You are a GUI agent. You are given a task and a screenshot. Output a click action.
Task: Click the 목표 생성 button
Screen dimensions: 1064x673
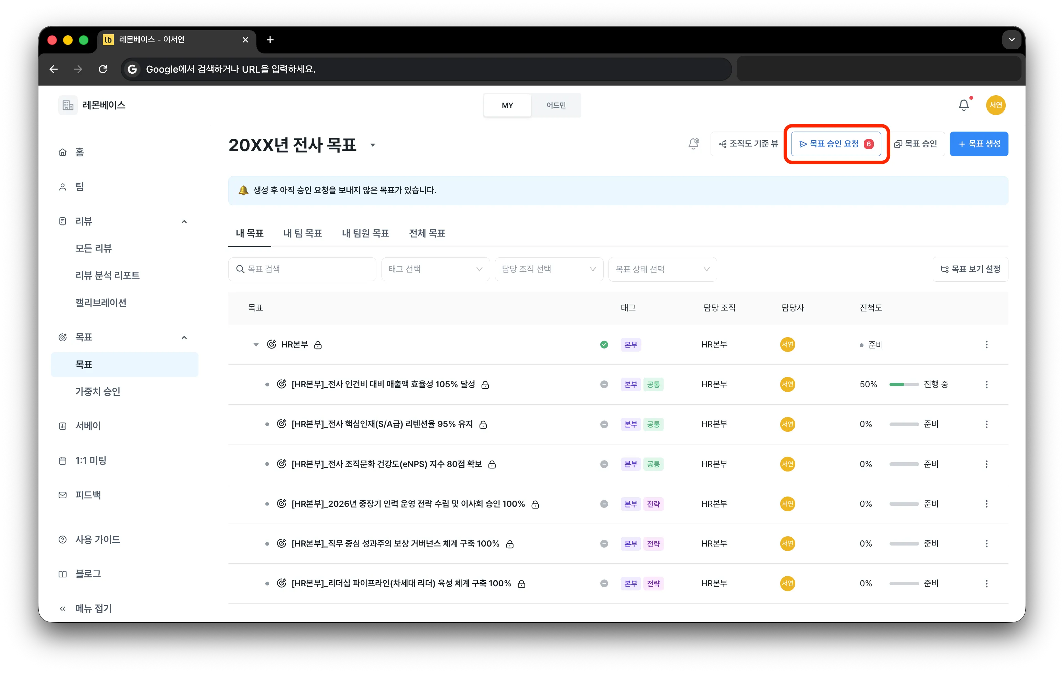(x=979, y=144)
